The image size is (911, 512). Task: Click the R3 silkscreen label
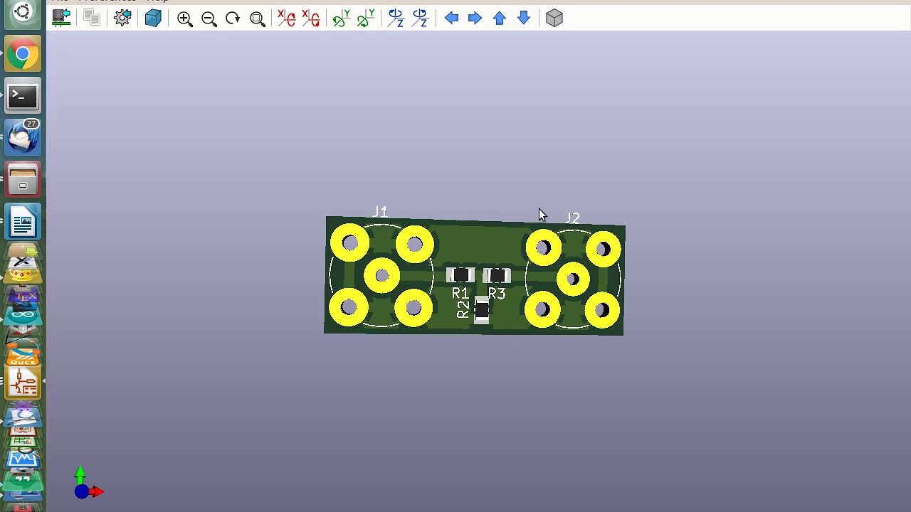(x=497, y=294)
